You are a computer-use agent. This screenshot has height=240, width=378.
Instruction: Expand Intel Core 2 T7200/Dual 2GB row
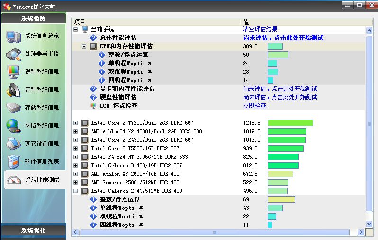click(76, 123)
